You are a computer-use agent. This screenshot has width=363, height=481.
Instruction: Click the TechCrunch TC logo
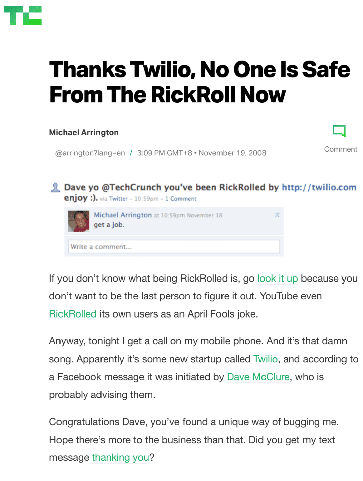coord(23,16)
